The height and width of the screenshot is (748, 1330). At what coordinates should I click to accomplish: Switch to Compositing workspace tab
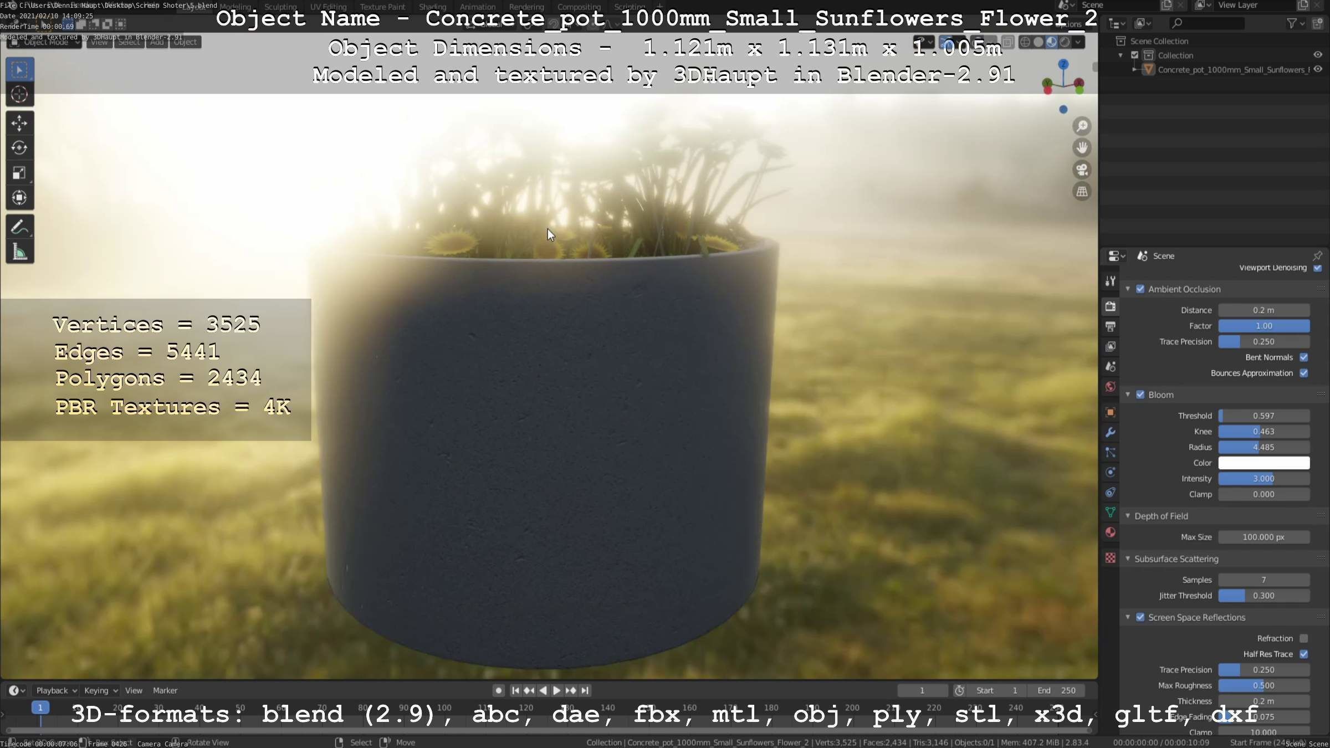tap(579, 7)
